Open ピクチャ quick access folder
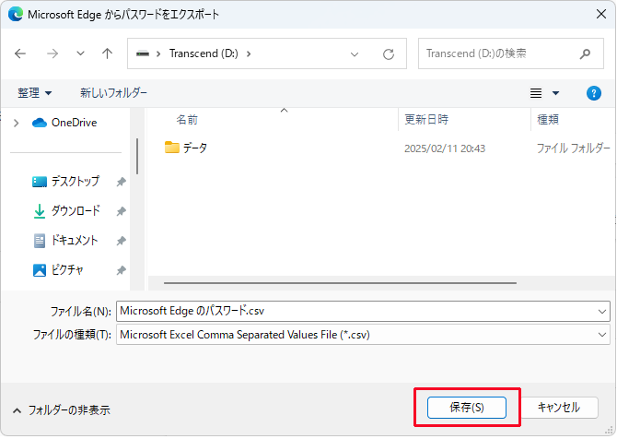This screenshot has height=439, width=617. (67, 270)
